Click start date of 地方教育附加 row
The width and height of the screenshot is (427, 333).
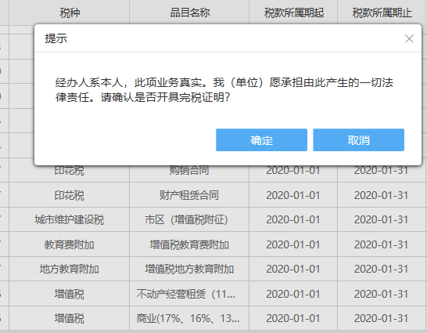click(x=293, y=269)
